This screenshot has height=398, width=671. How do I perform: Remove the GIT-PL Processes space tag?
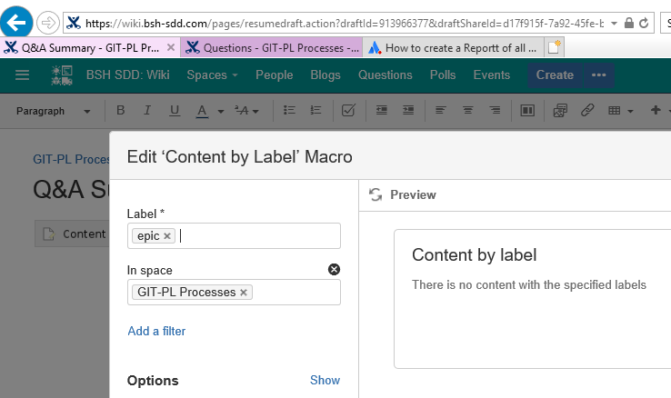point(244,293)
